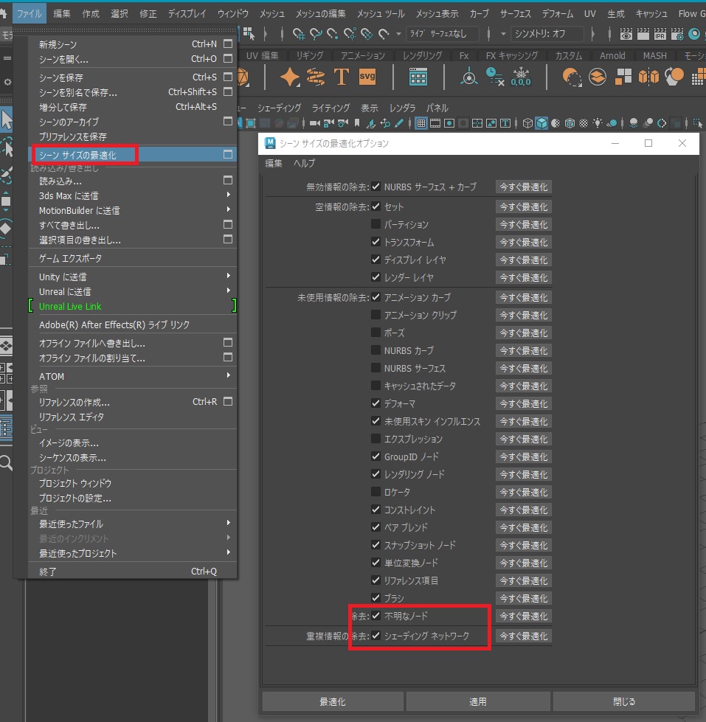This screenshot has width=706, height=722.
Task: Click the Snap to curves magnet icon
Action: point(316,34)
